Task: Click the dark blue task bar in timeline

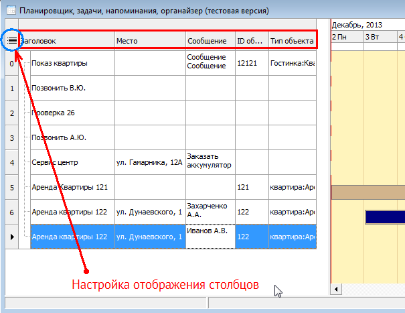Action: click(384, 217)
